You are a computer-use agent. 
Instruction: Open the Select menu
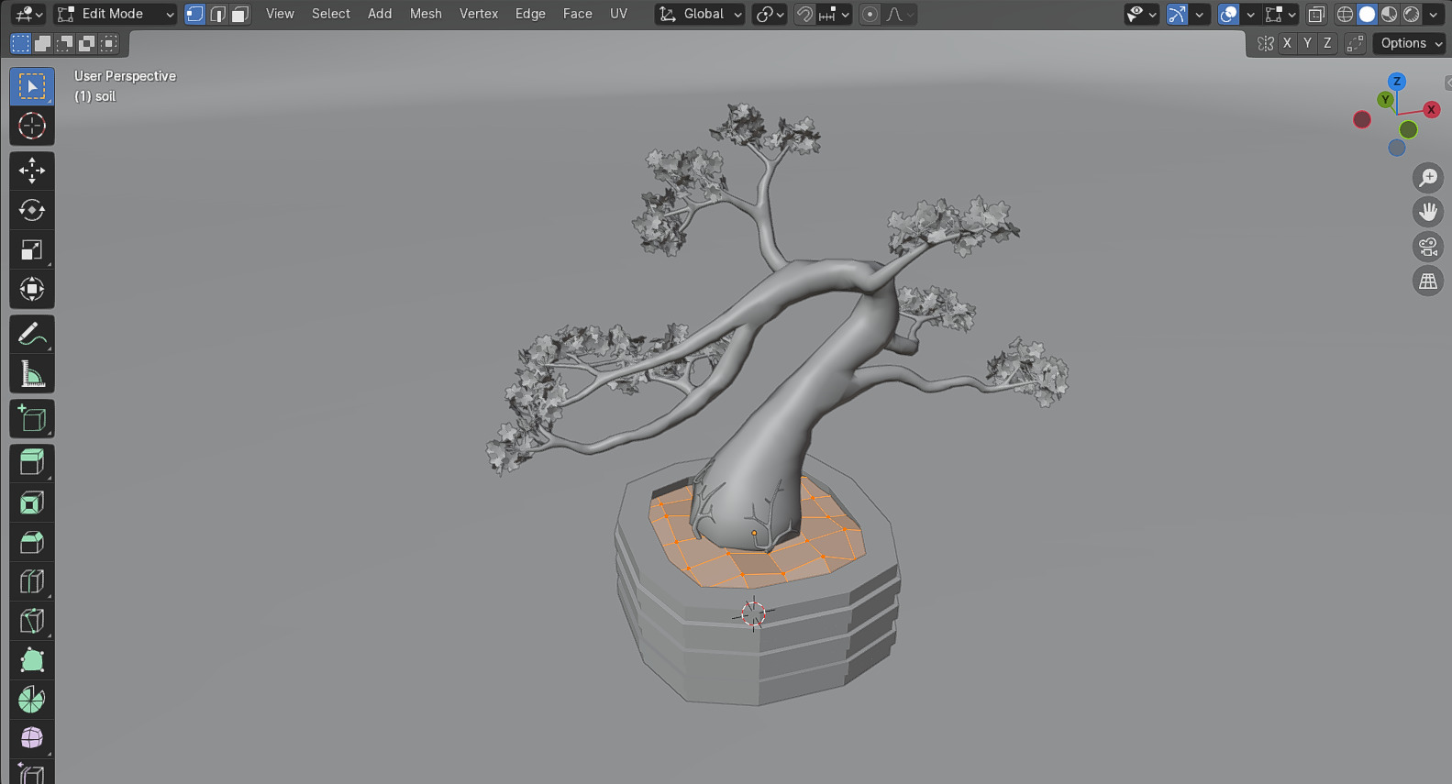coord(331,14)
